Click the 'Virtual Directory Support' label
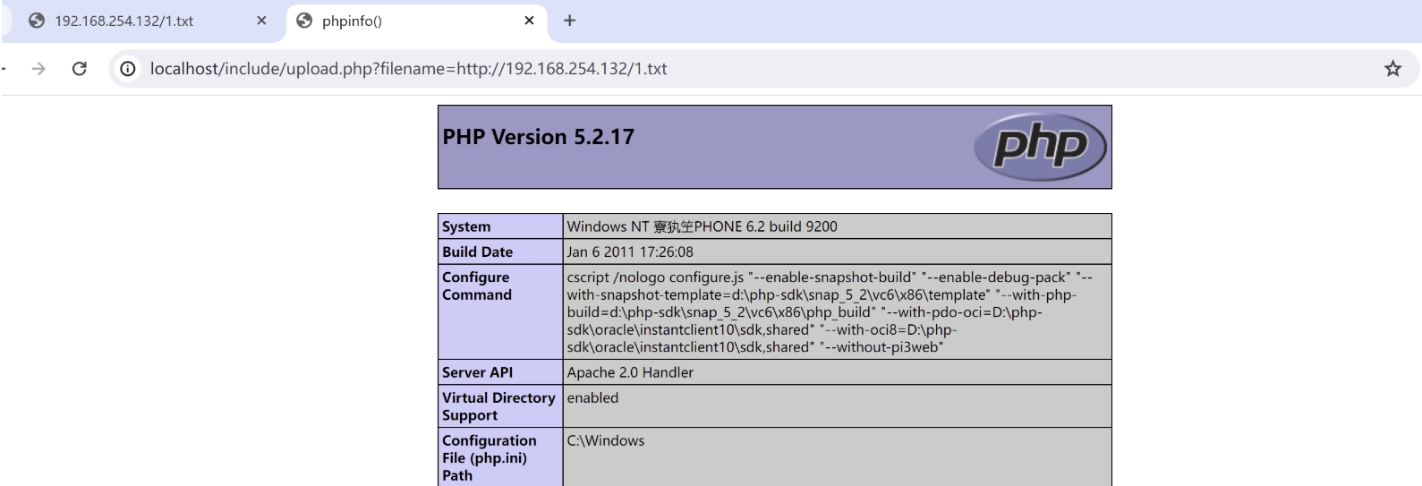Image resolution: width=1422 pixels, height=486 pixels. (498, 406)
